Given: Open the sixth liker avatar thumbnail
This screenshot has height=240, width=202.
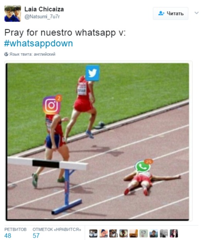Looking at the screenshot, I should [144, 233].
